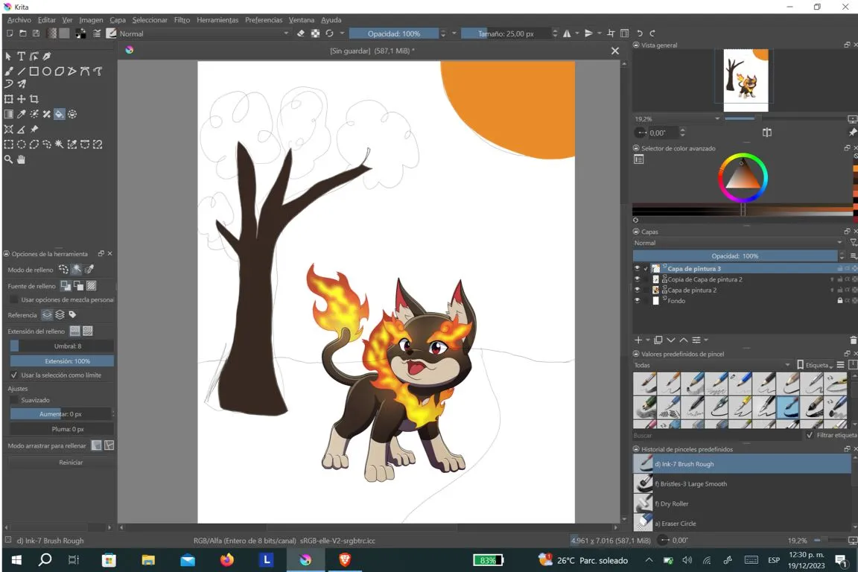
Task: Click the redo arrow in toolbar
Action: point(652,34)
